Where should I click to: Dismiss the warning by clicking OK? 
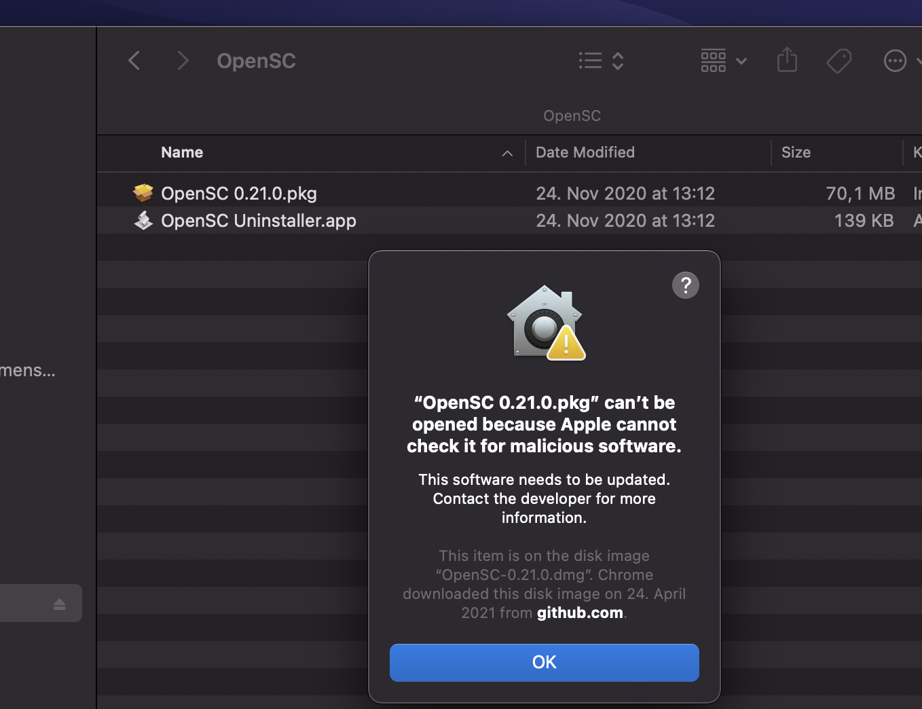[x=544, y=662]
